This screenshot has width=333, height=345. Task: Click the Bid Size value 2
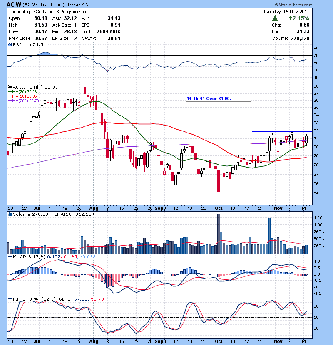[x=75, y=39]
